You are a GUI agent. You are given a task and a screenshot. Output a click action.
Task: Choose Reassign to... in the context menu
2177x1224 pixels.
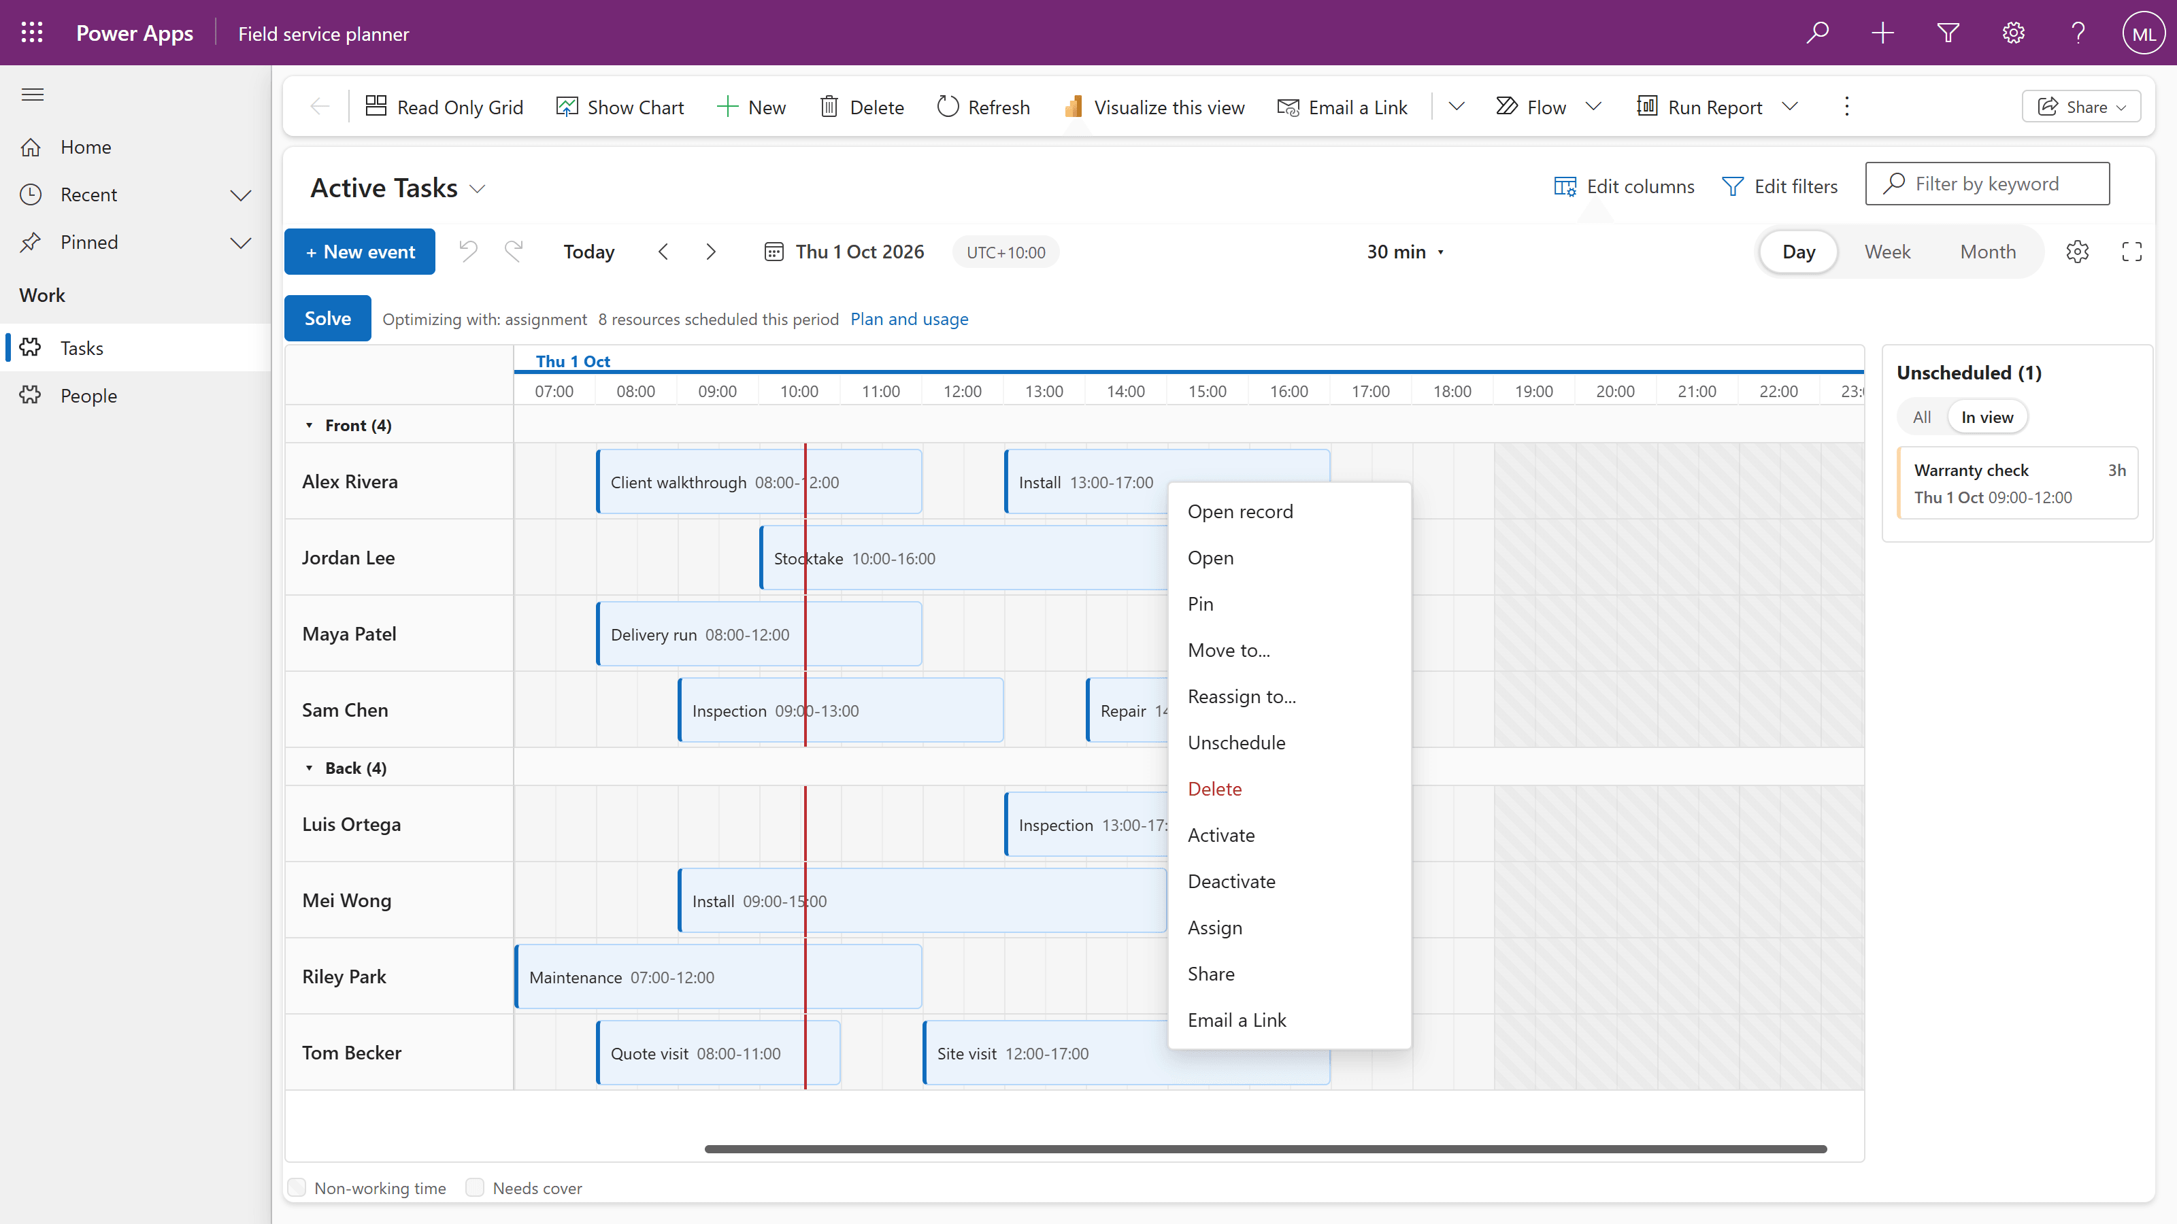tap(1290, 697)
